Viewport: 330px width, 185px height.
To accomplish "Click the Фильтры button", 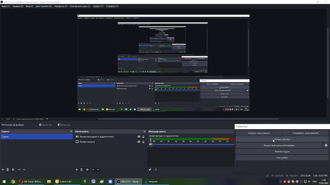I will pyautogui.click(x=64, y=125).
